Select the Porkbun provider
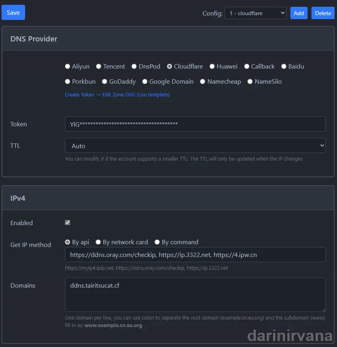 click(68, 82)
